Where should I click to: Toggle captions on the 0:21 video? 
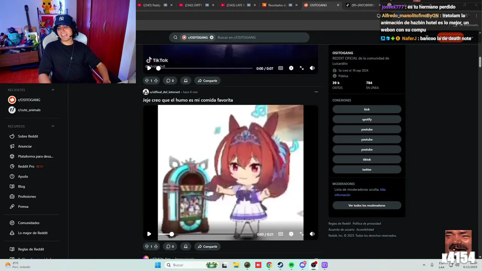click(x=281, y=234)
